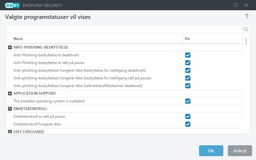Select row ending '(beskyttelse for nettilgang satt på pause)'
This screenshot has width=256, height=160.
click(x=125, y=78)
